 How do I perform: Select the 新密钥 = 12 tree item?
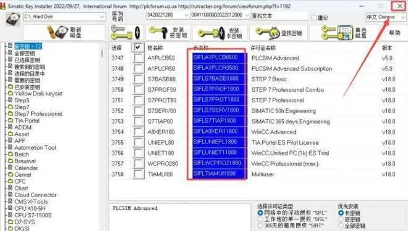(x=28, y=46)
